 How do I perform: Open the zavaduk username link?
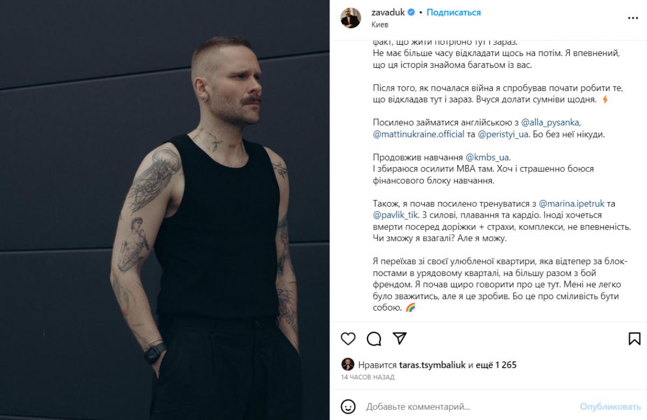click(388, 12)
